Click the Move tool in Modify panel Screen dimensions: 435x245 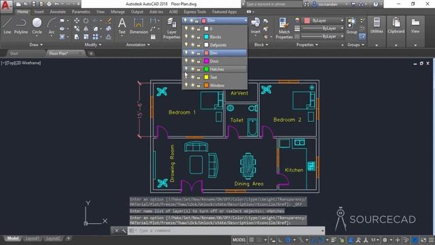pyautogui.click(x=77, y=21)
